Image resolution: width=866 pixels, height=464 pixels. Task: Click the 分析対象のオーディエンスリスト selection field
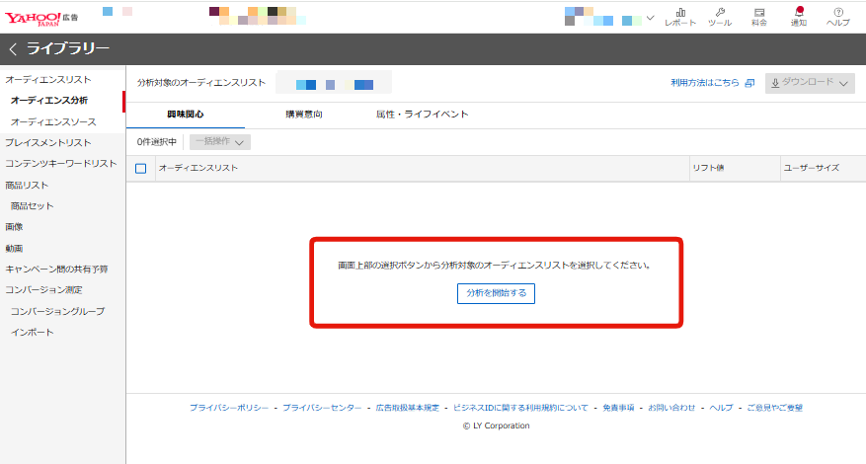coord(333,83)
